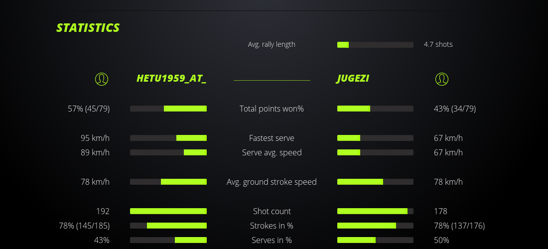Click the 4.7 shots value
Screen dimensions: 548x249
pos(438,44)
